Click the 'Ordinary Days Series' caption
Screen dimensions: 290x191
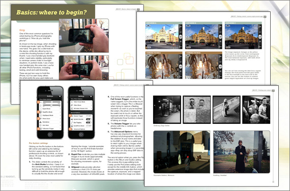point(161,126)
